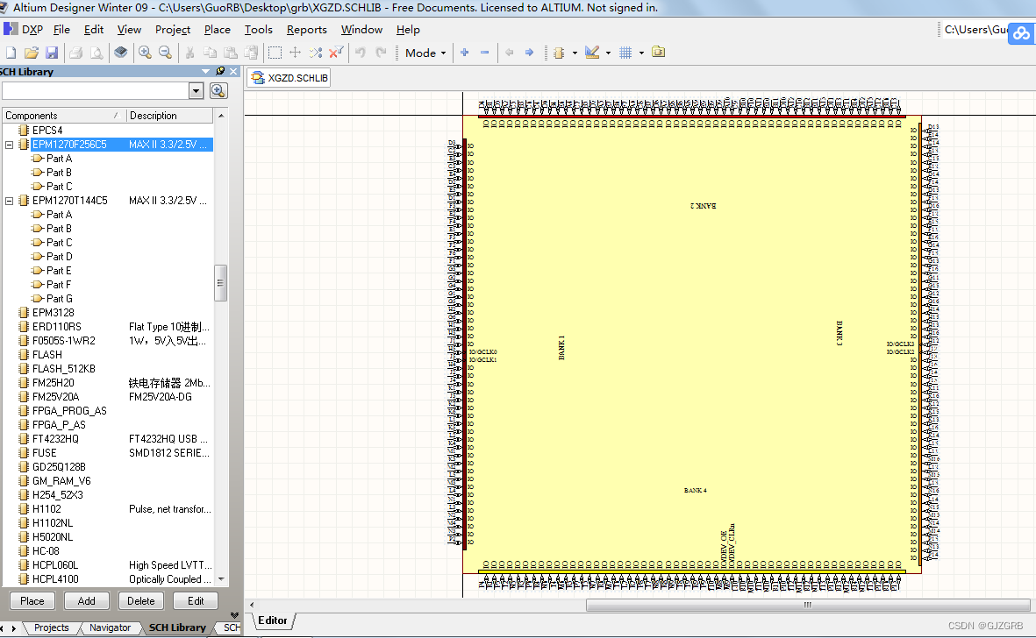Click the Place button below the component list
Image resolution: width=1036 pixels, height=638 pixels.
pos(32,600)
